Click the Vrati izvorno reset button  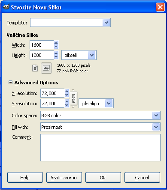(x=64, y=178)
